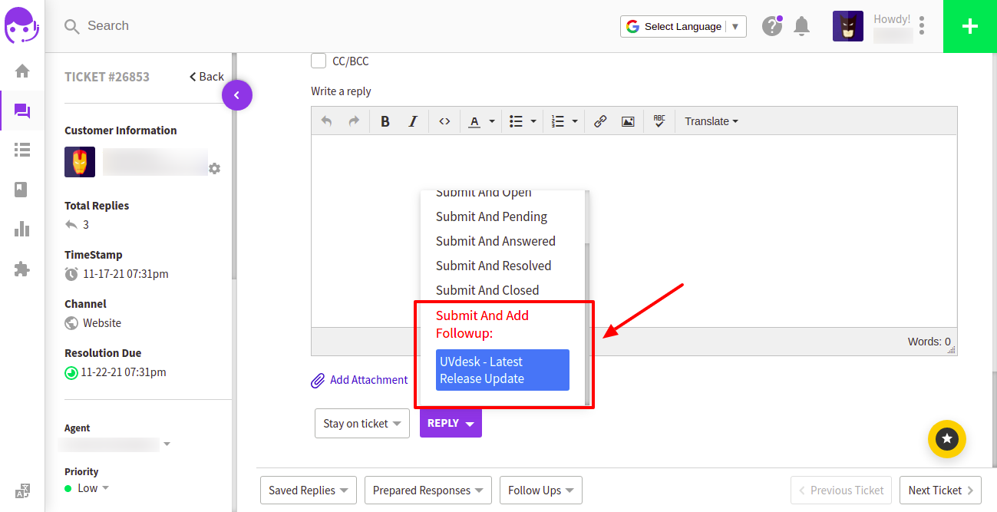Open customer settings gear icon
Image resolution: width=997 pixels, height=512 pixels.
click(214, 168)
